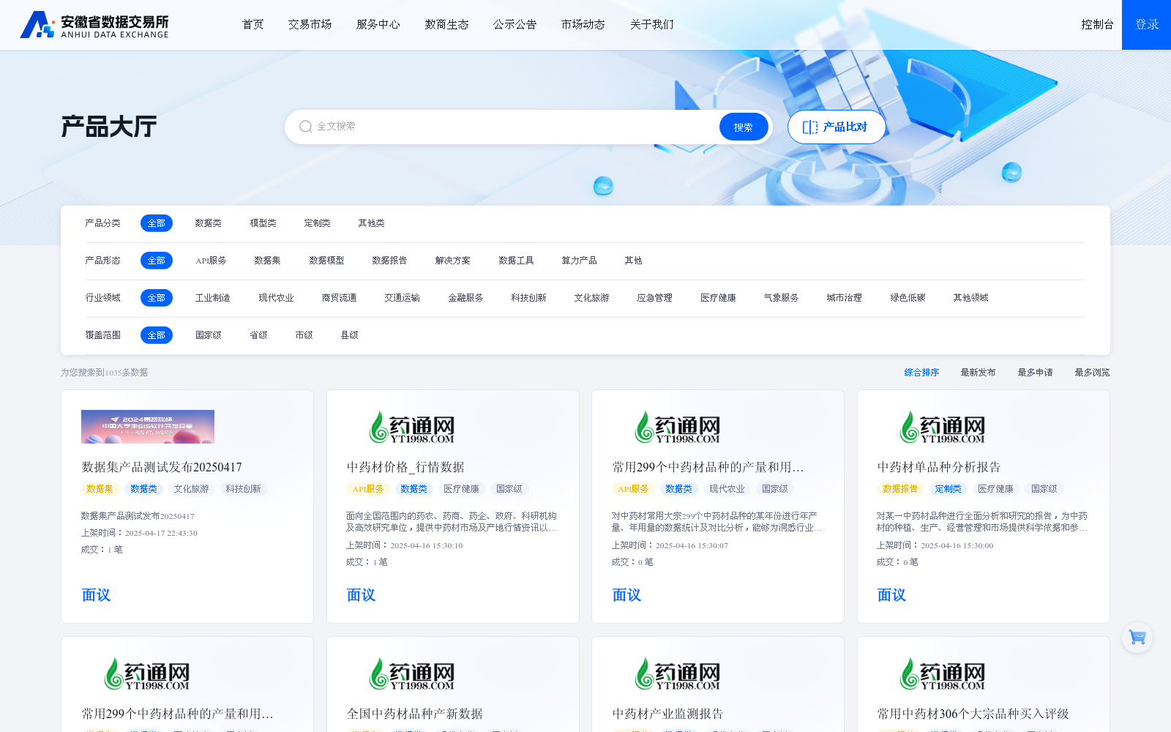Image resolution: width=1171 pixels, height=732 pixels.
Task: Filter industry by 文化旅游
Action: pyautogui.click(x=591, y=298)
